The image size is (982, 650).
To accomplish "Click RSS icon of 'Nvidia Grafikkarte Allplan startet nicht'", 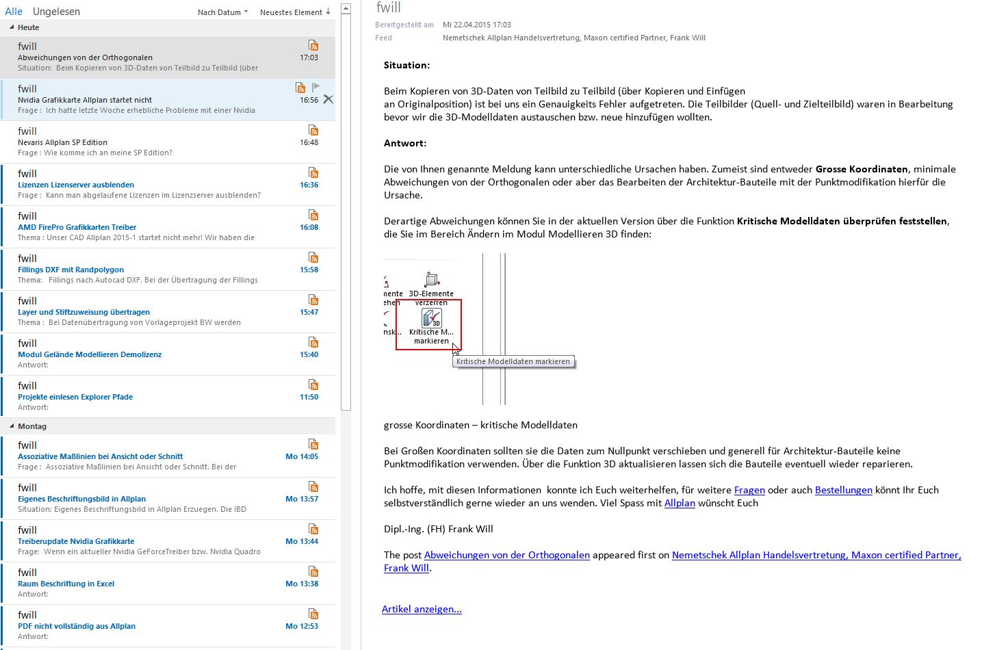I will click(x=300, y=88).
